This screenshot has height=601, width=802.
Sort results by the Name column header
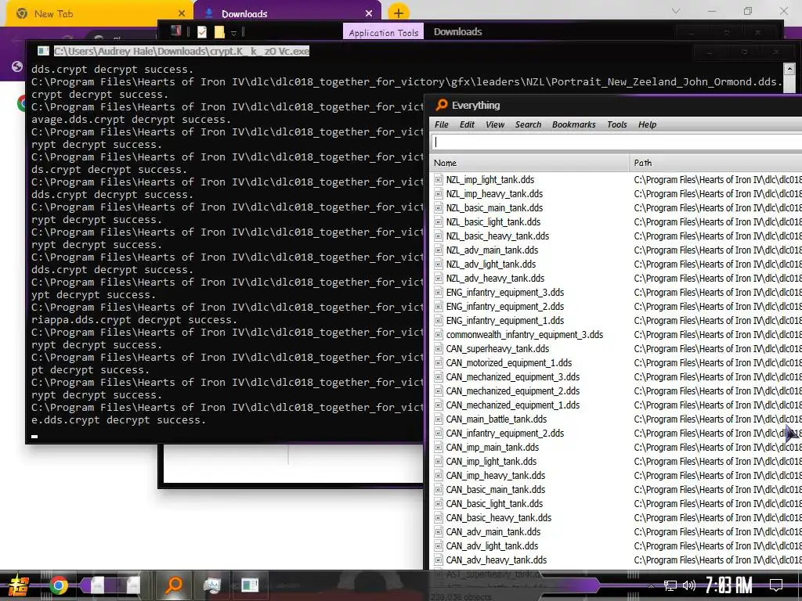click(529, 163)
